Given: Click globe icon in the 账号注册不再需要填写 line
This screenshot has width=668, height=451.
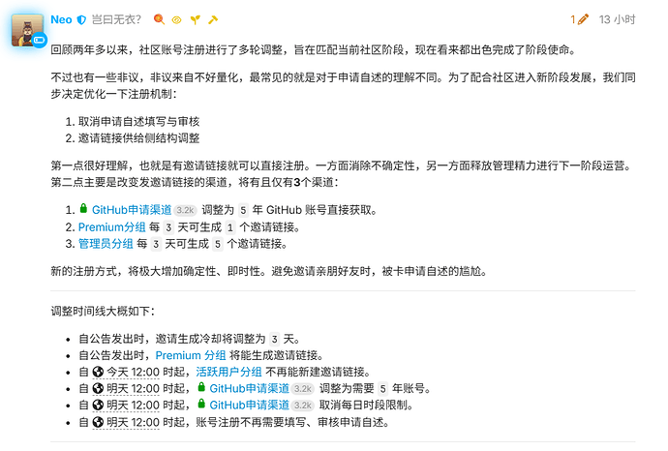Looking at the screenshot, I should click(x=98, y=423).
